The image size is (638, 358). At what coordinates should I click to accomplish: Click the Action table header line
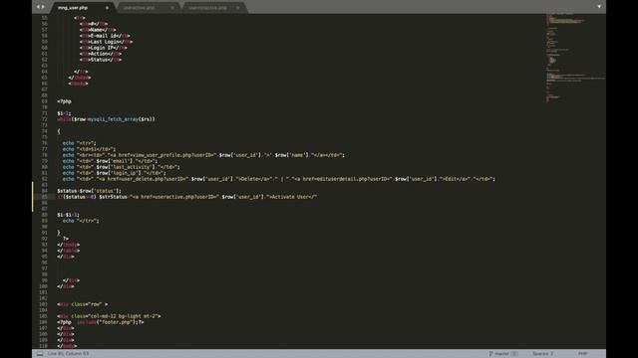click(100, 54)
